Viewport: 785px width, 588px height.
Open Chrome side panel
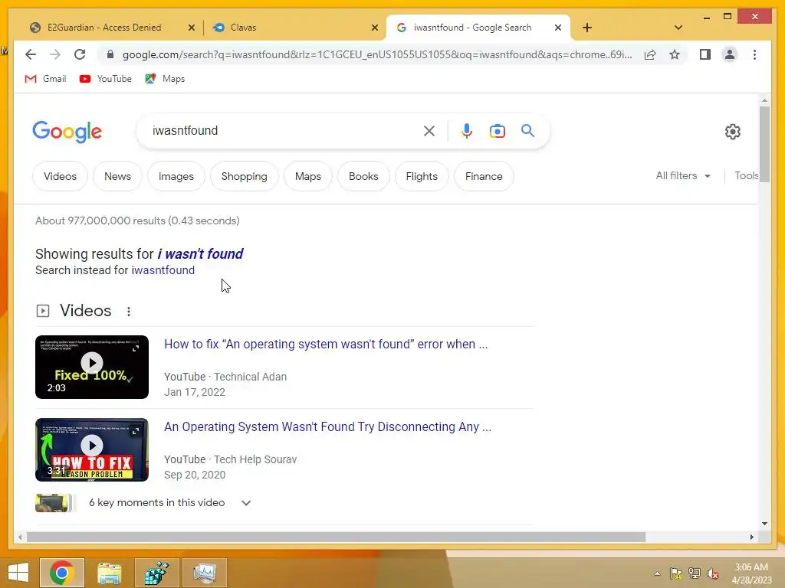(x=705, y=54)
